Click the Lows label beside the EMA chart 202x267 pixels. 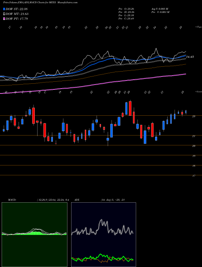pyautogui.click(x=199, y=91)
